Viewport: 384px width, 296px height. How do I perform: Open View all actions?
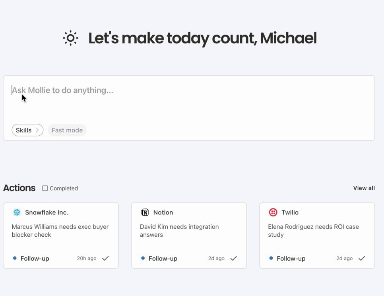(x=364, y=188)
